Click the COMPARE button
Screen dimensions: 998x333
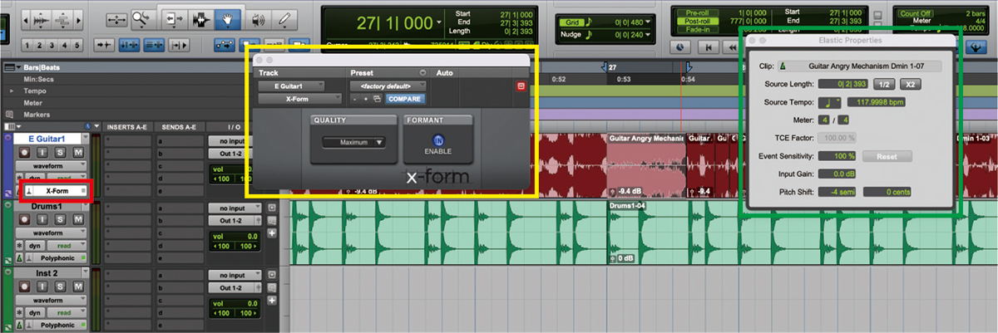405,99
